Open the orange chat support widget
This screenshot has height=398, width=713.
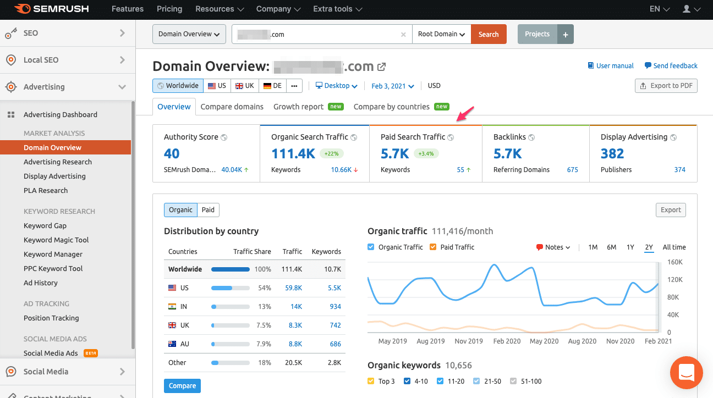pos(686,373)
